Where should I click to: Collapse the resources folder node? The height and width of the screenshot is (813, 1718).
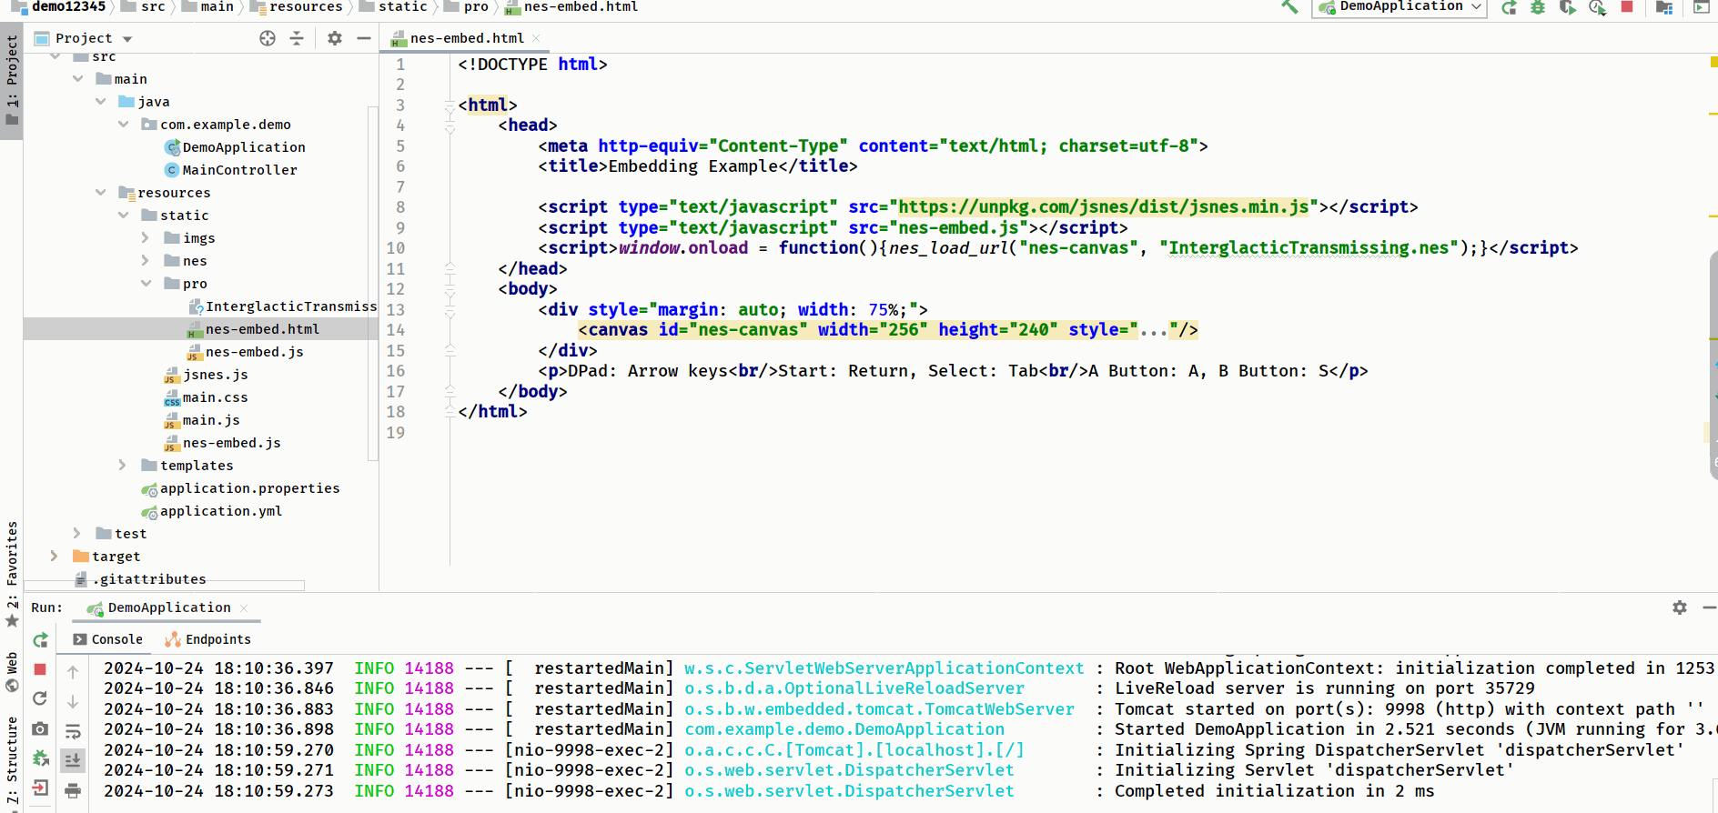pos(101,193)
